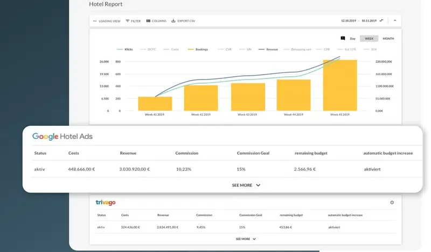
Task: Select start date 12.10.2019
Action: tap(349, 21)
